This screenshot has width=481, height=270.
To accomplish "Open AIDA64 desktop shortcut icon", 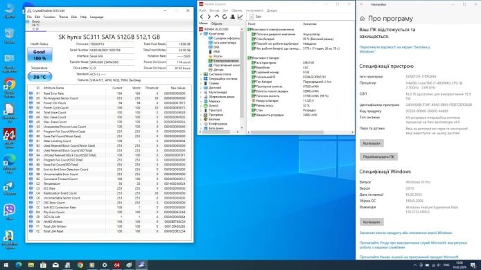I will pyautogui.click(x=9, y=138).
